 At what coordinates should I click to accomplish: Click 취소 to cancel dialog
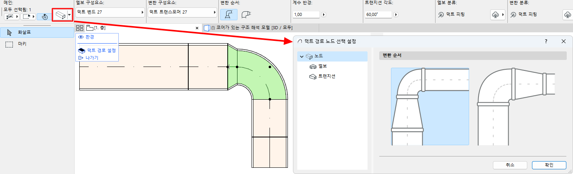510,165
